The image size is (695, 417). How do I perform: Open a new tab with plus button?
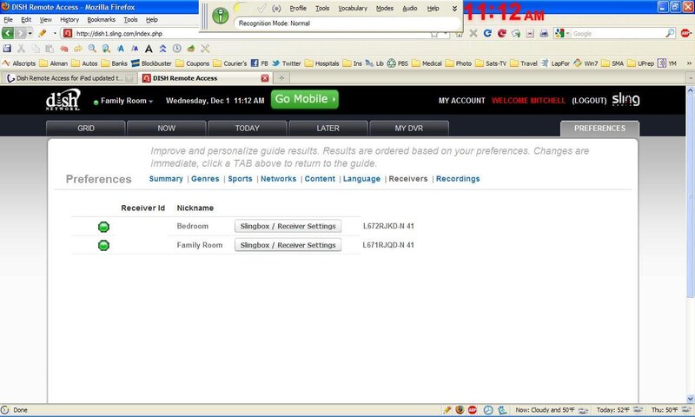pyautogui.click(x=281, y=78)
